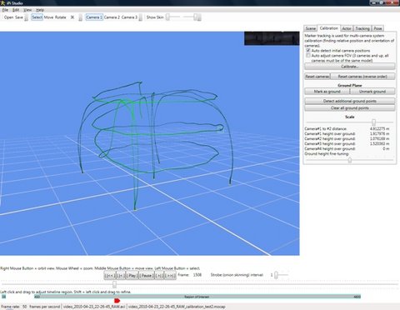The height and width of the screenshot is (310, 400).
Task: Enable auto detect initial camera positions
Action: coord(308,51)
